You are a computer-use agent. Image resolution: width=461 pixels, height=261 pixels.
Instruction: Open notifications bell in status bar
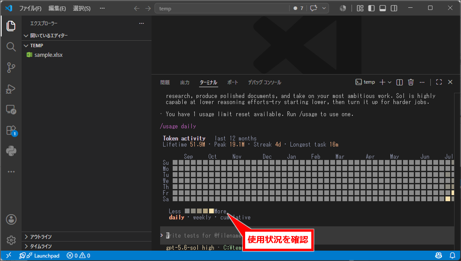452,255
